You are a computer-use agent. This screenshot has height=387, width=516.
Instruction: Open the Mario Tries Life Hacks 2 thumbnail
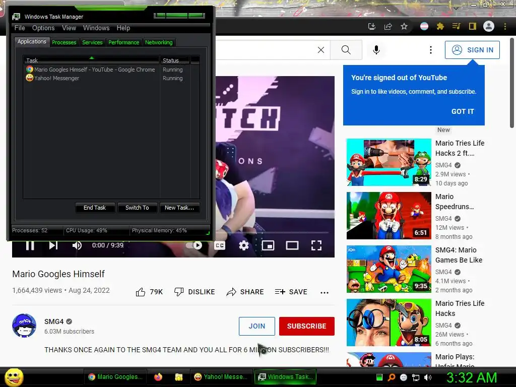(x=389, y=162)
